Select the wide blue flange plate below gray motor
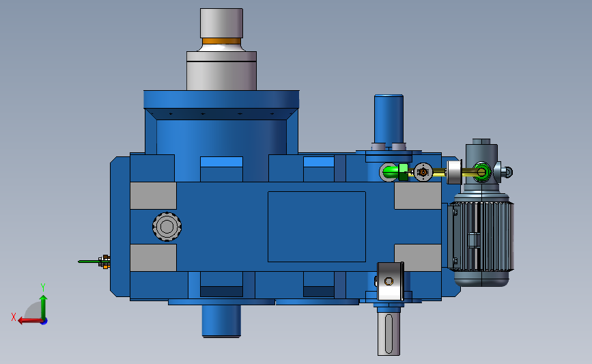The image size is (592, 364). coord(221,99)
